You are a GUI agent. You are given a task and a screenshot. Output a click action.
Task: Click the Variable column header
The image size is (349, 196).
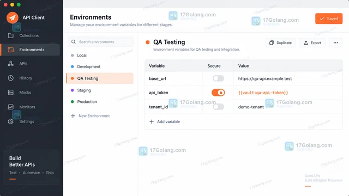(x=157, y=66)
